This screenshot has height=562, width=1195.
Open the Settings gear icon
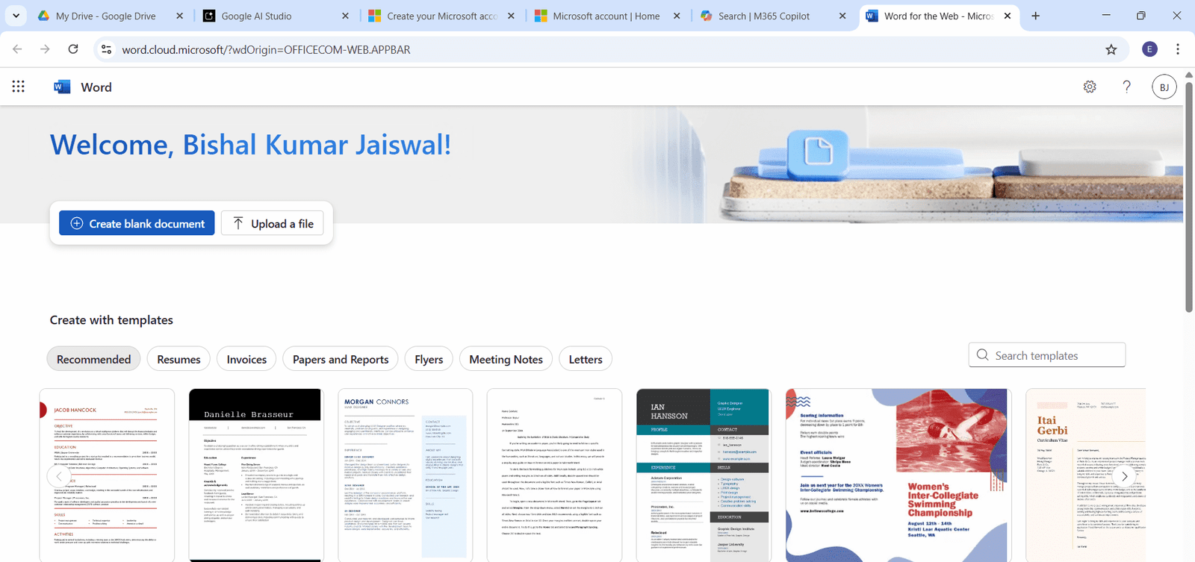pyautogui.click(x=1090, y=87)
